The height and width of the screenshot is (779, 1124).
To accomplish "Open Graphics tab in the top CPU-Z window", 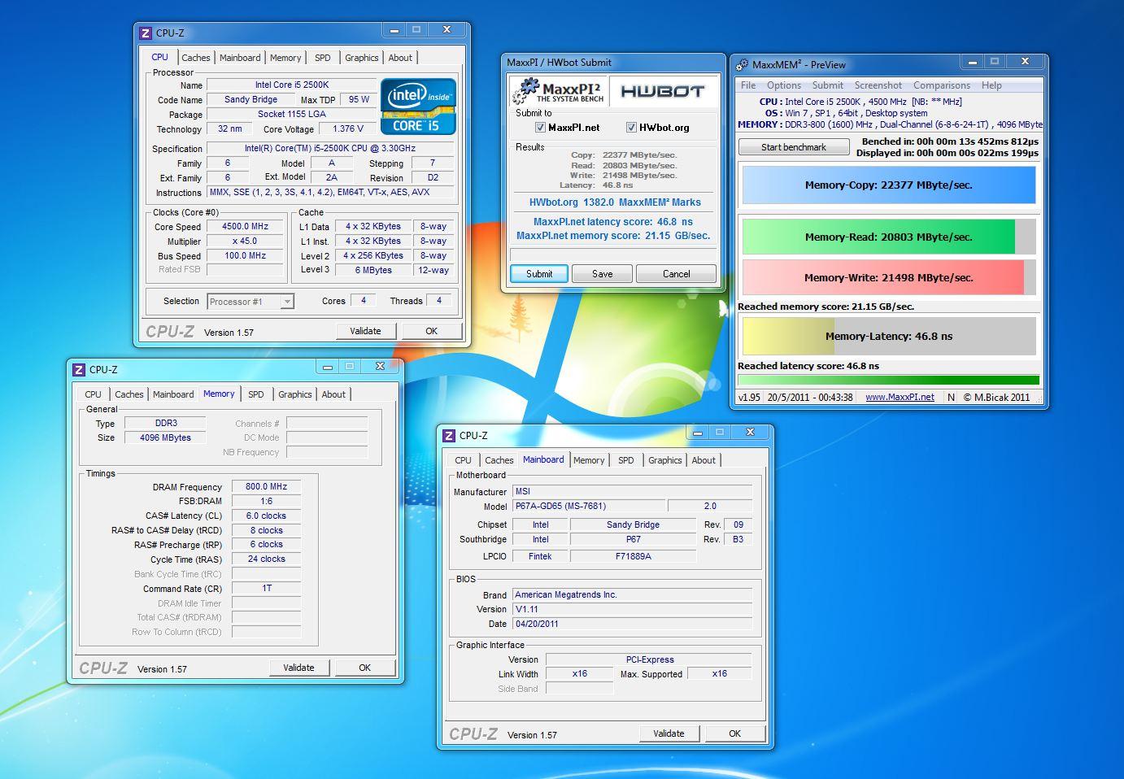I will click(361, 58).
